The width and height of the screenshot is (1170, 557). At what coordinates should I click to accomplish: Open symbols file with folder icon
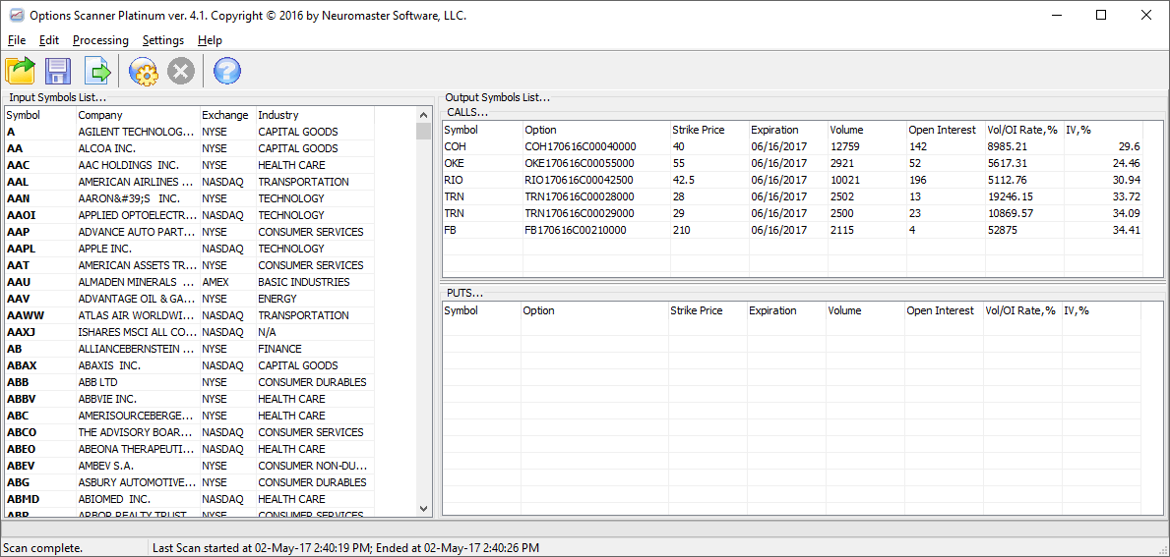(x=20, y=72)
